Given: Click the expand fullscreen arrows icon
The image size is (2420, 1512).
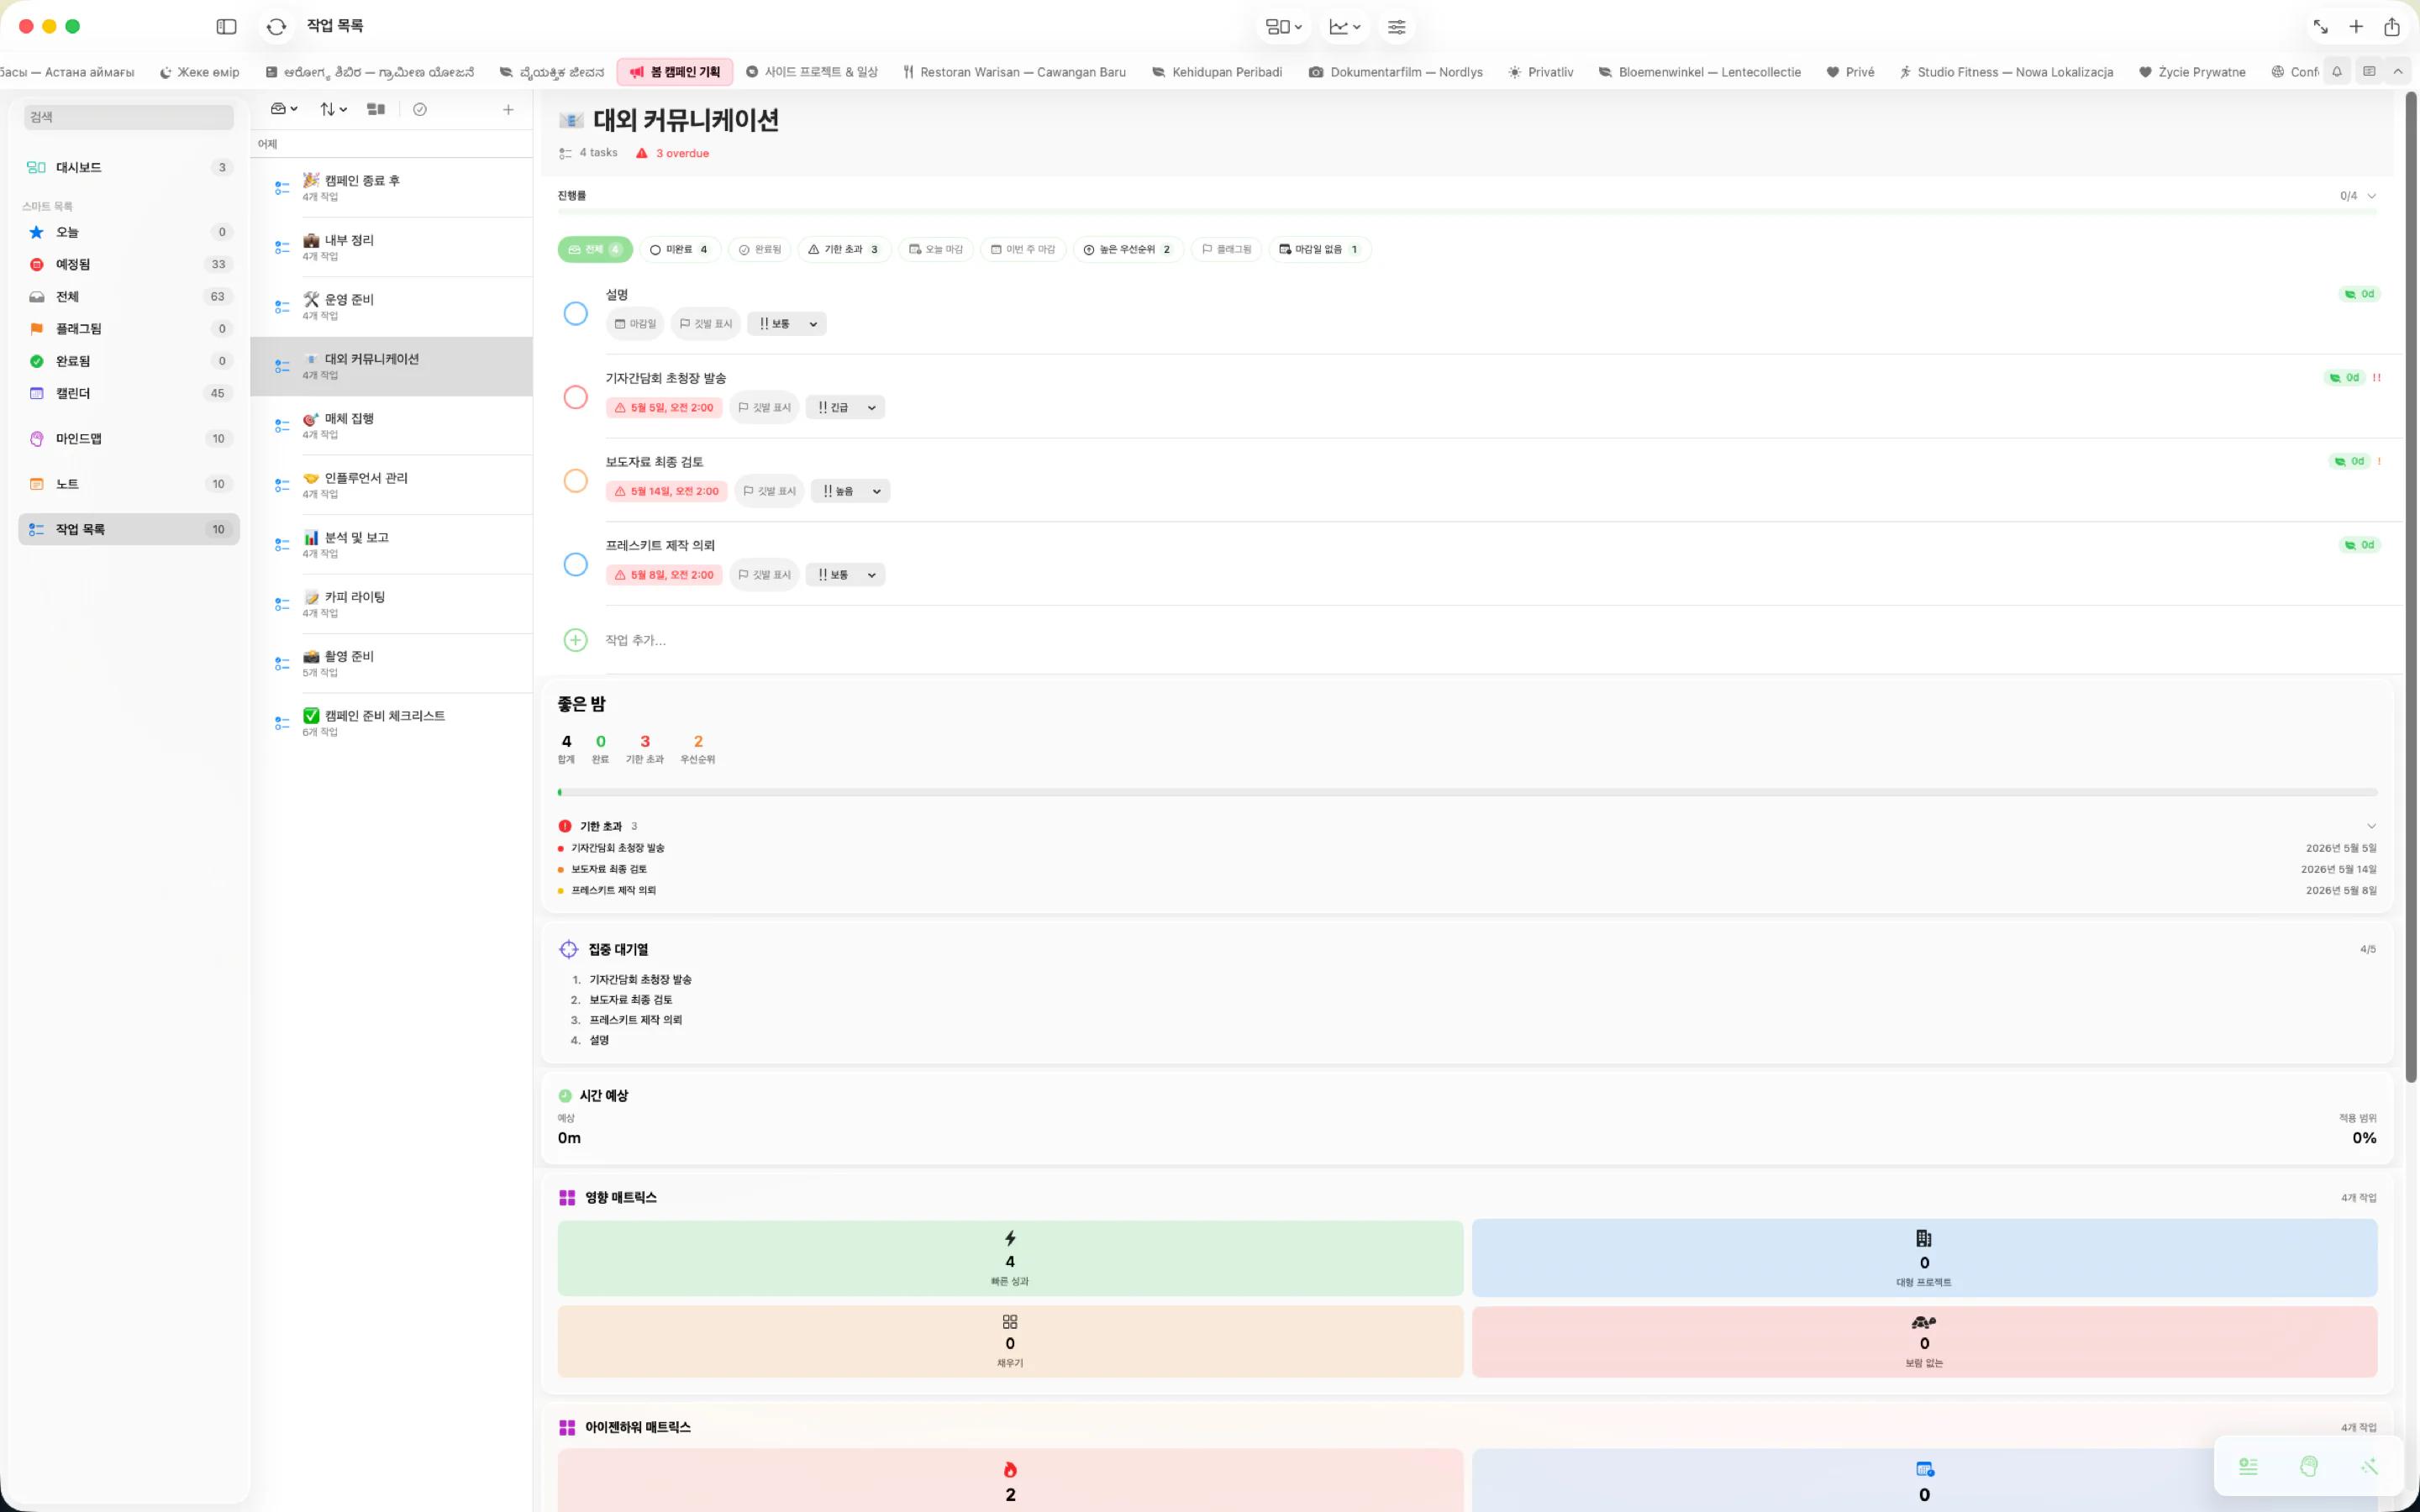Looking at the screenshot, I should click(2320, 27).
